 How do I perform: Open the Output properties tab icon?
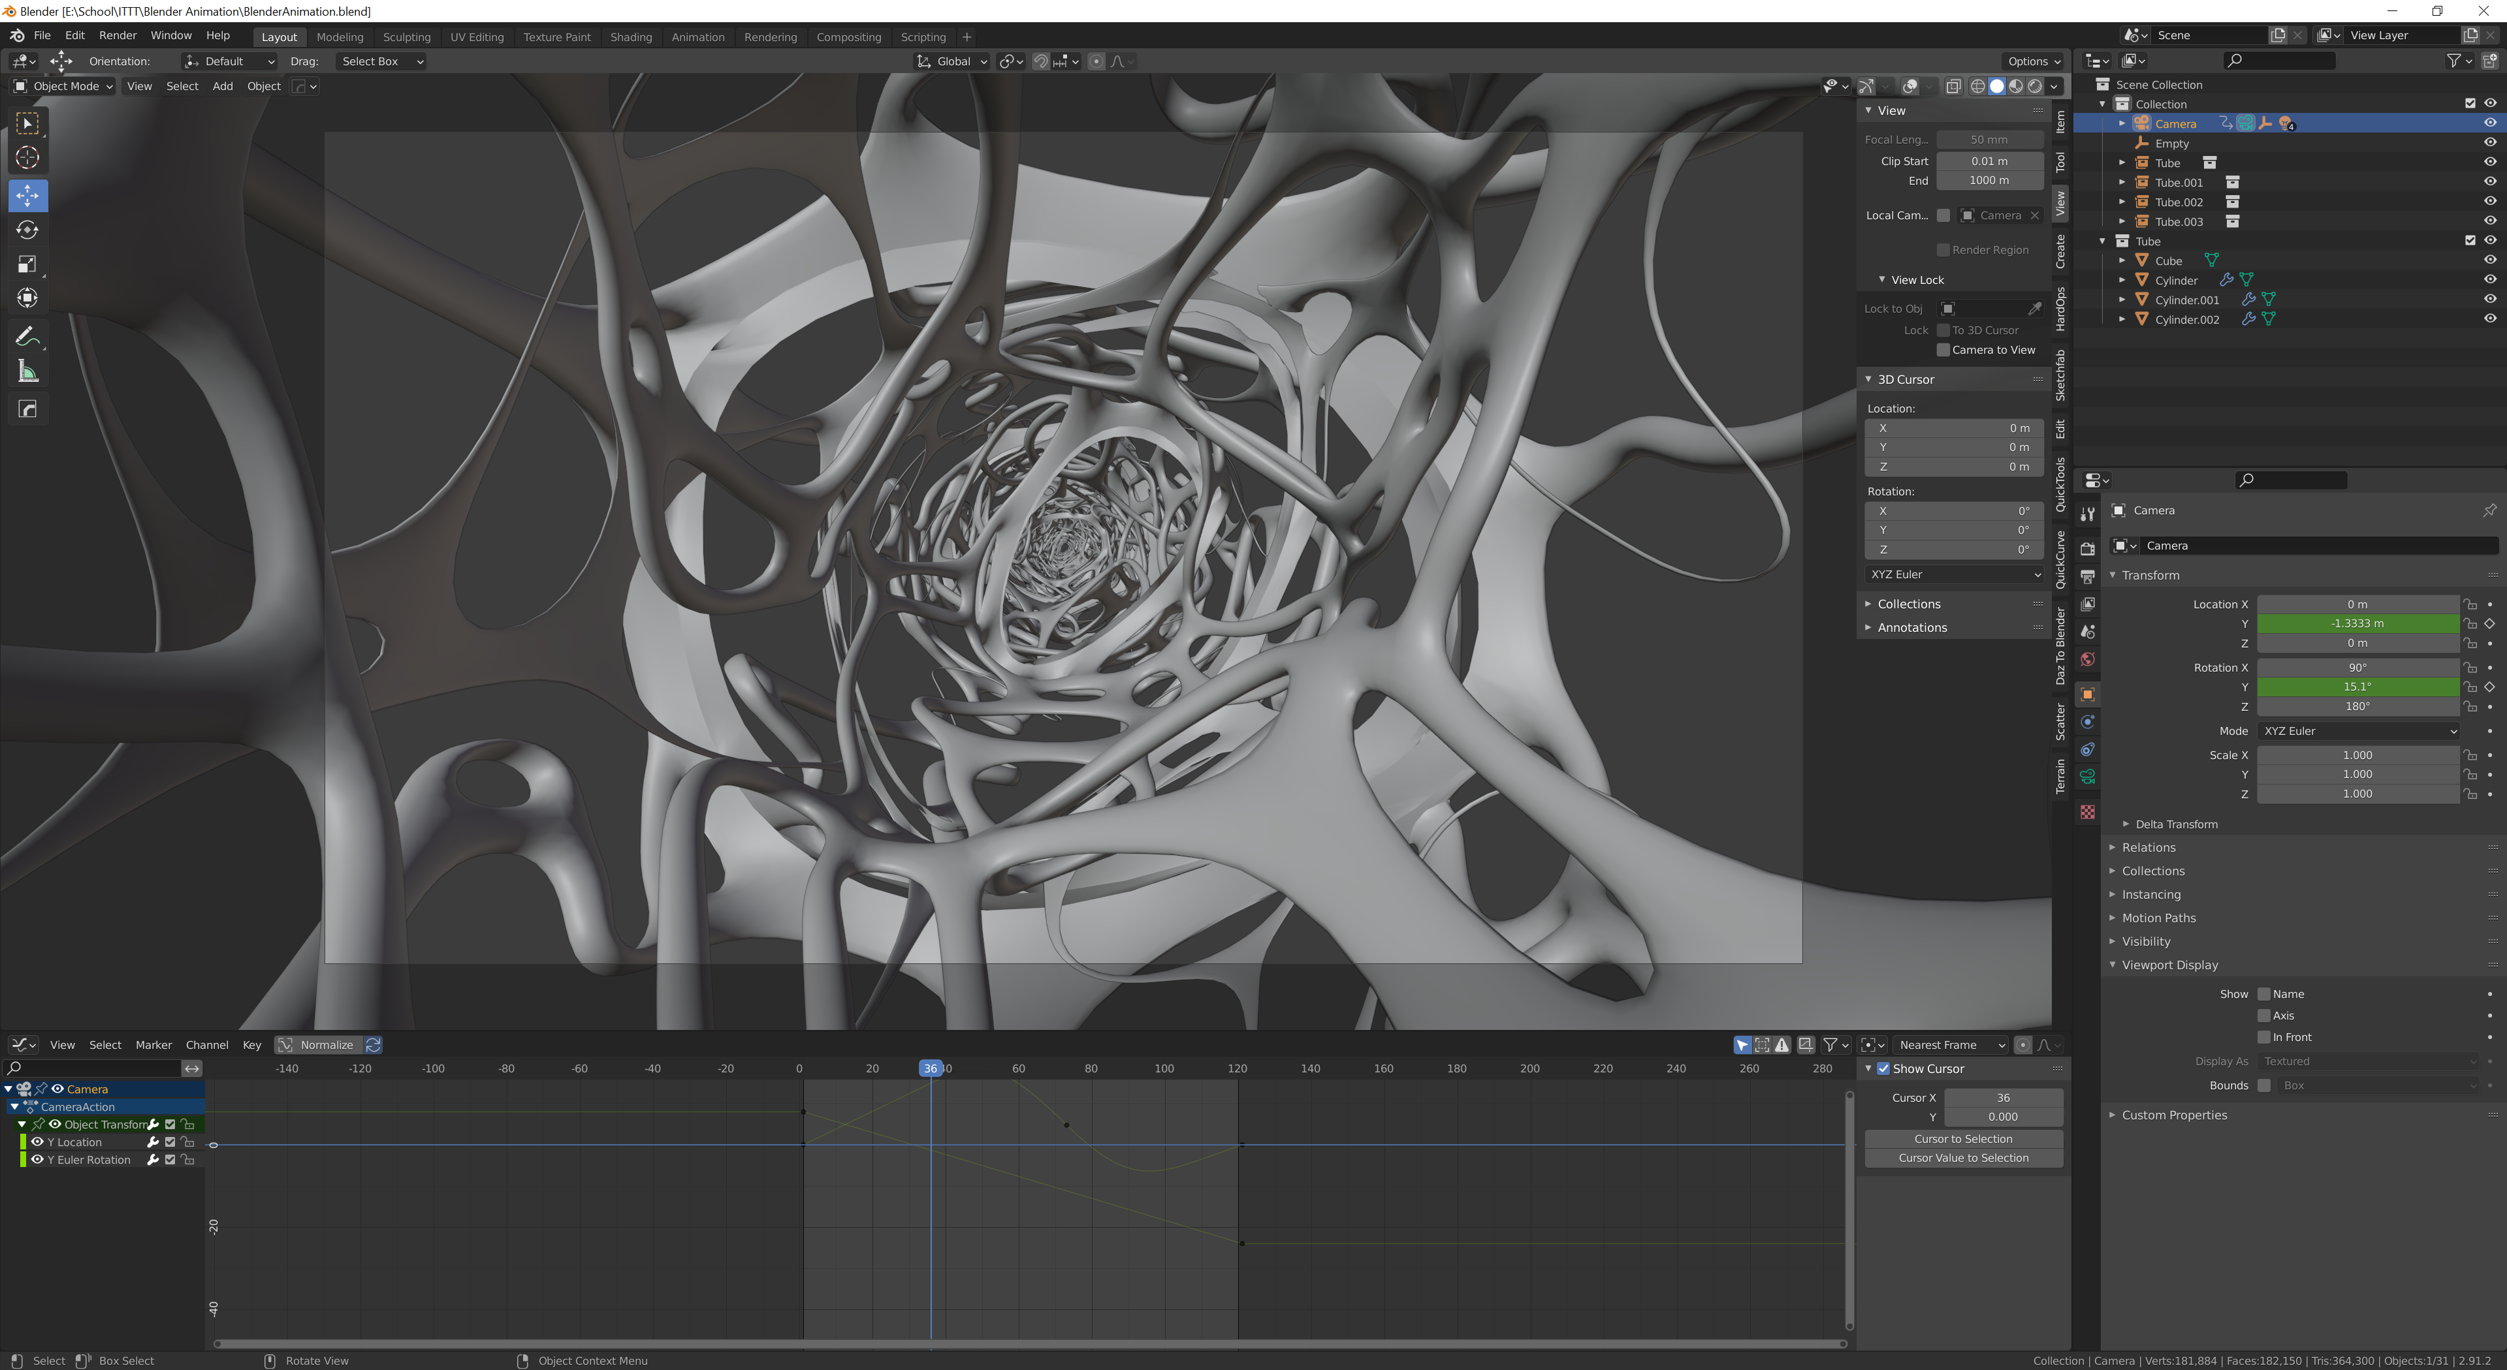pyautogui.click(x=2086, y=576)
